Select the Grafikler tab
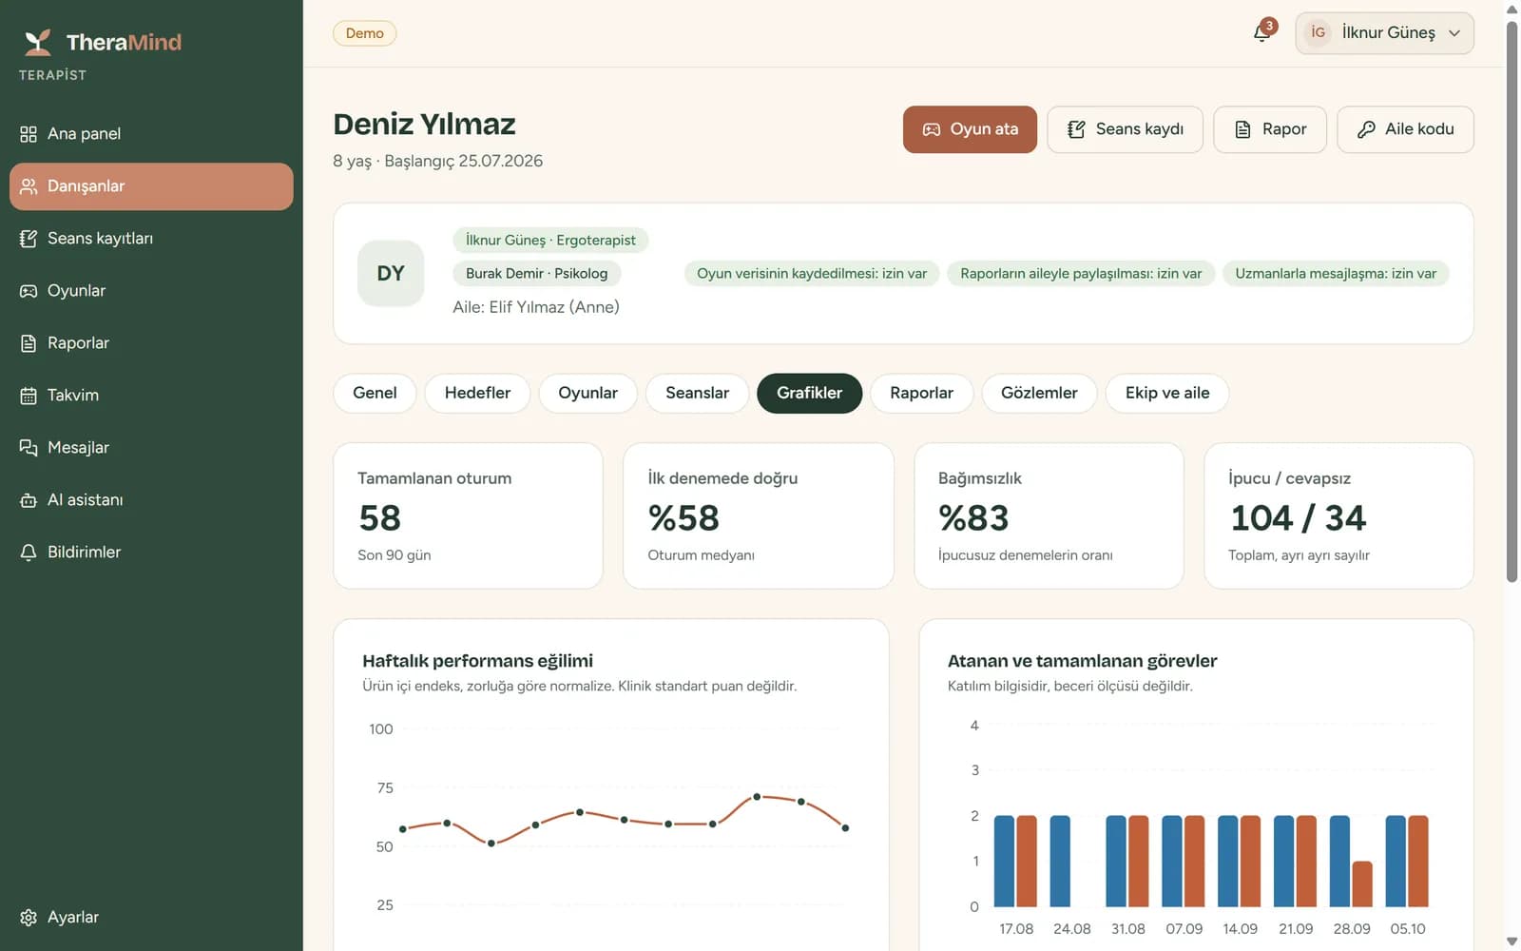The image size is (1521, 951). [x=809, y=394]
